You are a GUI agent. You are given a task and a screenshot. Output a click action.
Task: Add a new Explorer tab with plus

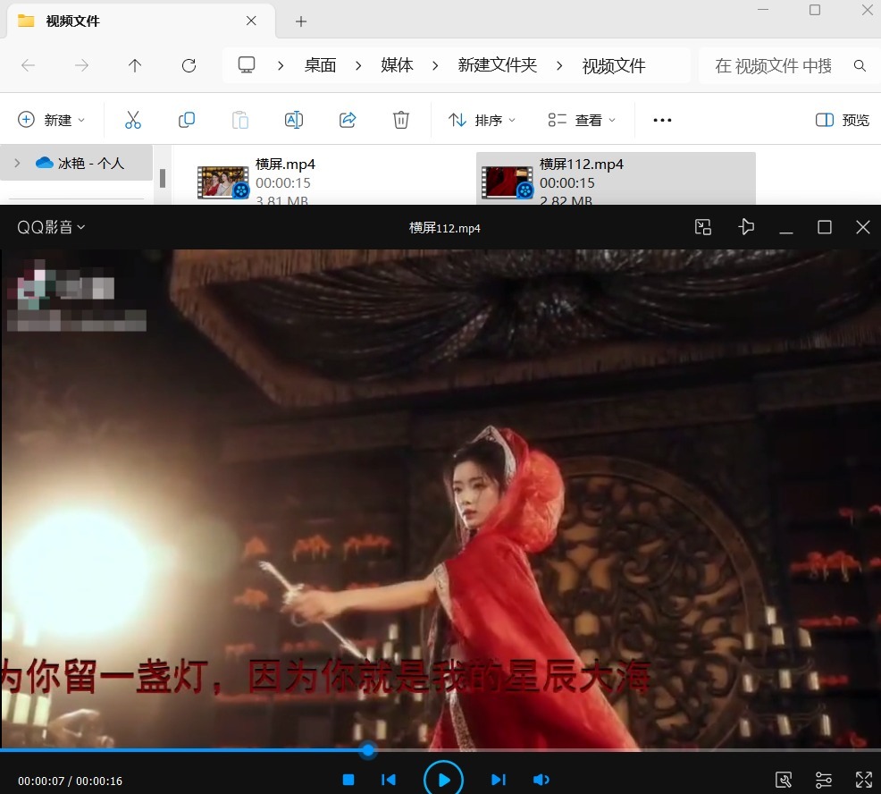(x=301, y=21)
